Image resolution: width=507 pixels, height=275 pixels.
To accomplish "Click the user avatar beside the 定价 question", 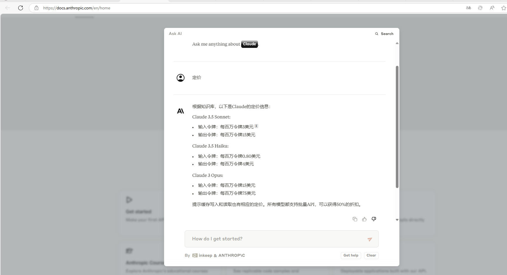I will 181,78.
